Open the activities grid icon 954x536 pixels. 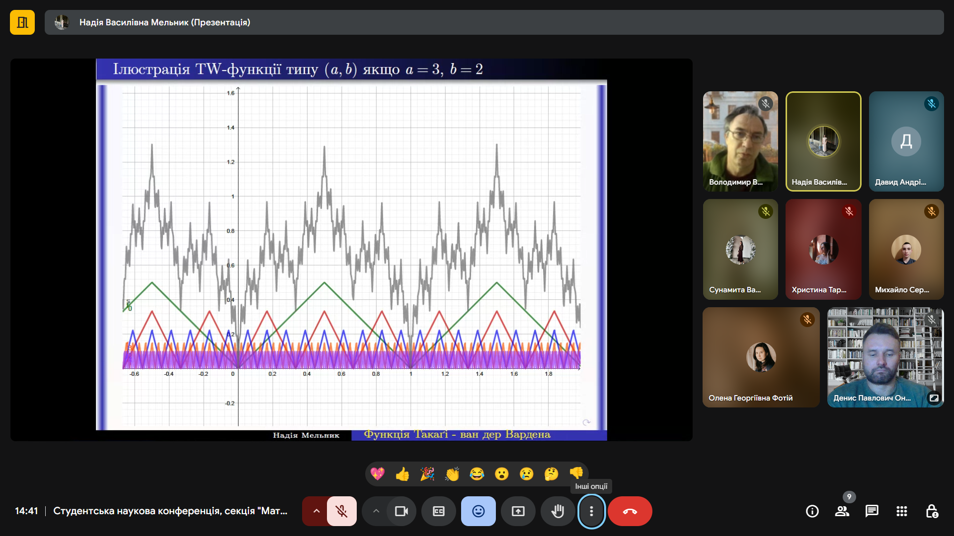[x=902, y=511]
